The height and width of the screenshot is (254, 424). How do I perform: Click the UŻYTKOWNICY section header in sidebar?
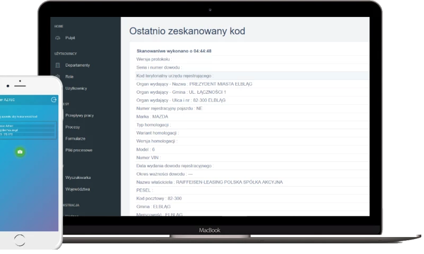click(65, 54)
